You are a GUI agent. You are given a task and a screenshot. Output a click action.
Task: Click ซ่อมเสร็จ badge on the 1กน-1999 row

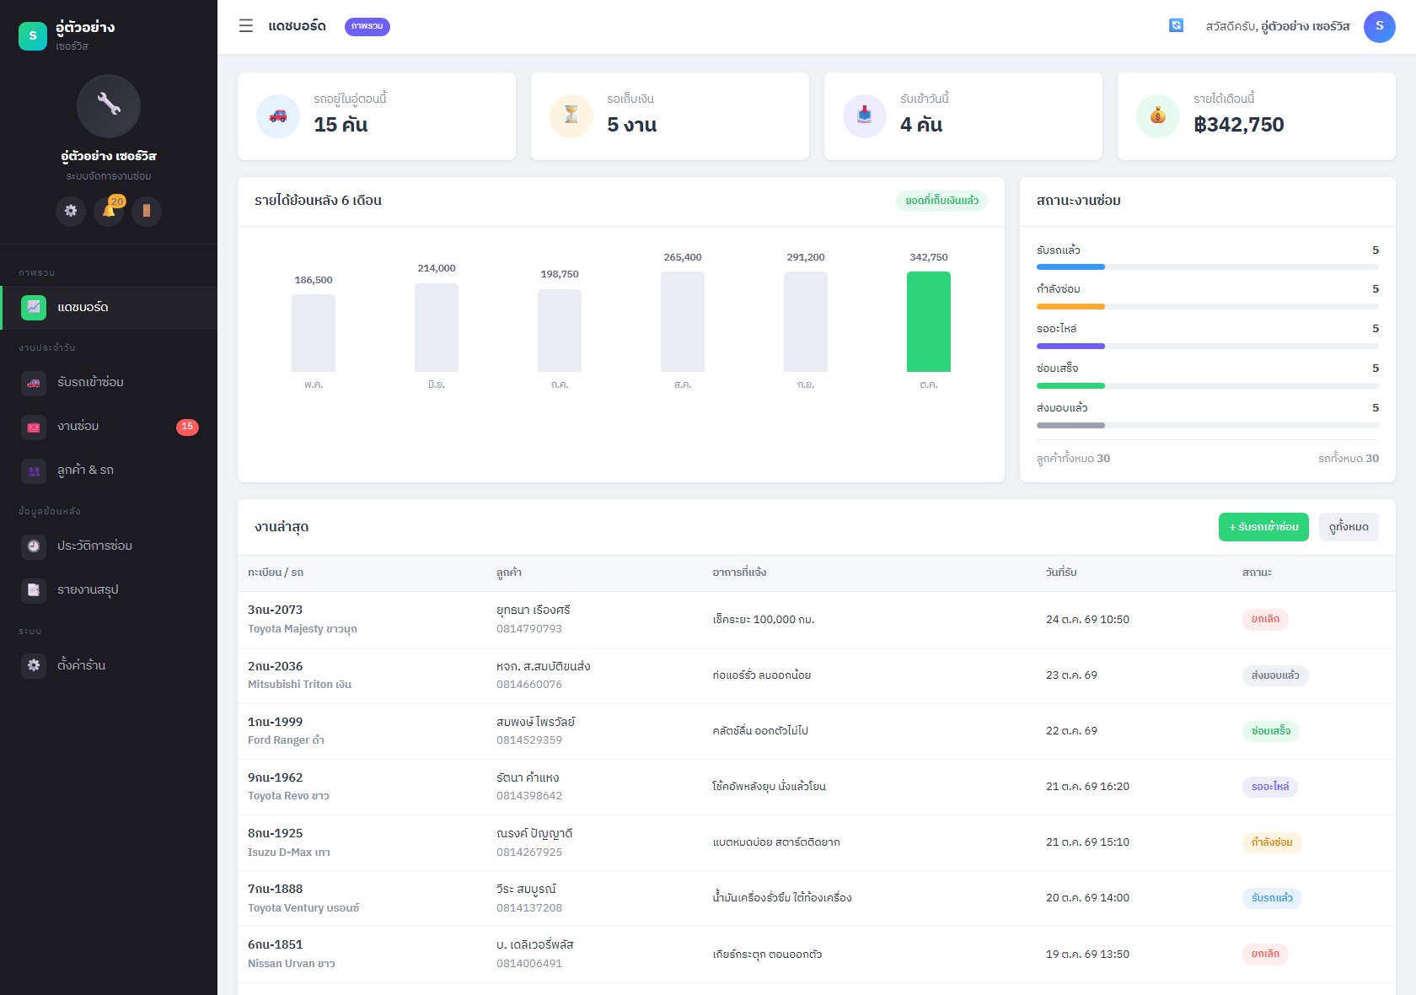pyautogui.click(x=1271, y=731)
